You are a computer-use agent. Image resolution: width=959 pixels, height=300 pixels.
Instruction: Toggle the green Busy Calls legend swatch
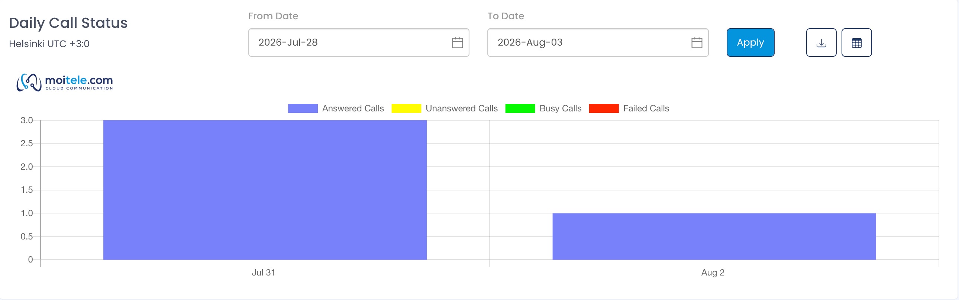520,108
